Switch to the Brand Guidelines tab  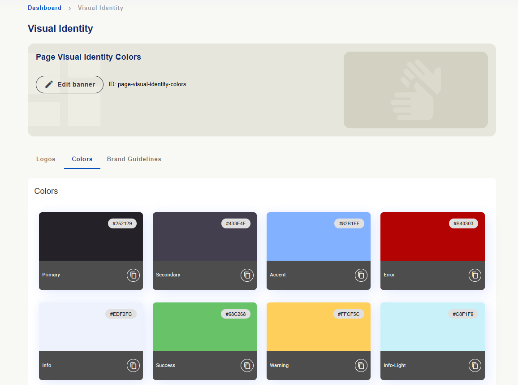click(x=134, y=159)
